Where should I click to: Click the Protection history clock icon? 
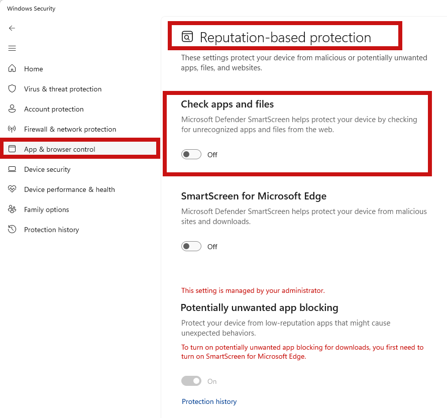pos(13,230)
